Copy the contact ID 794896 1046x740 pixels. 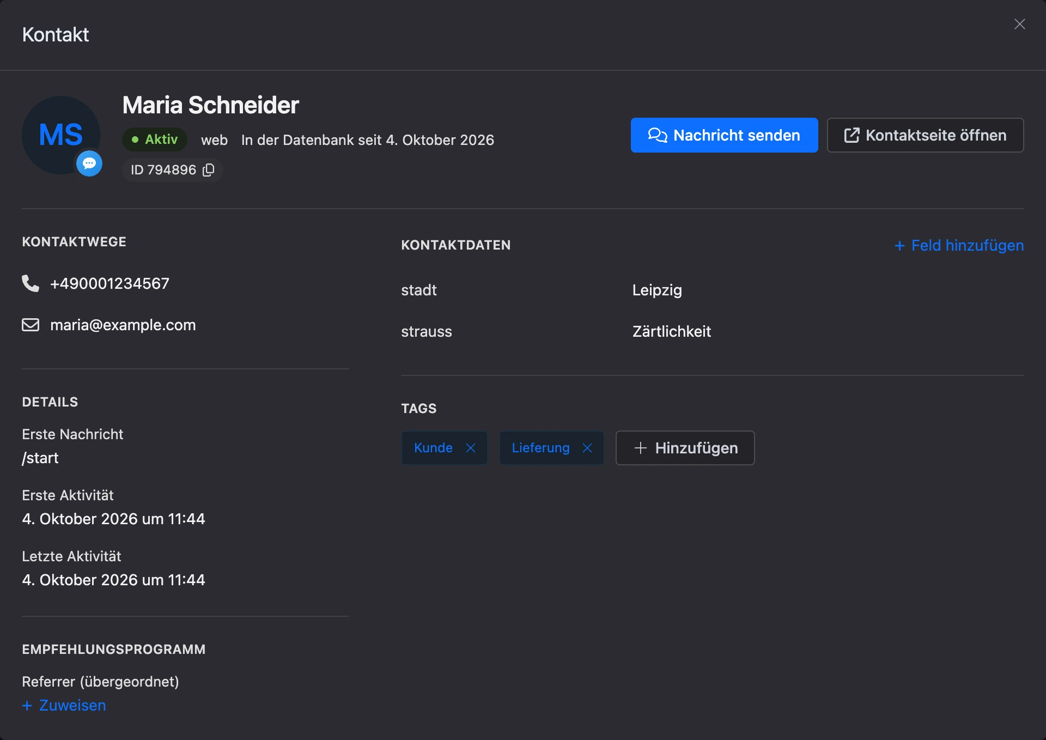(x=208, y=170)
